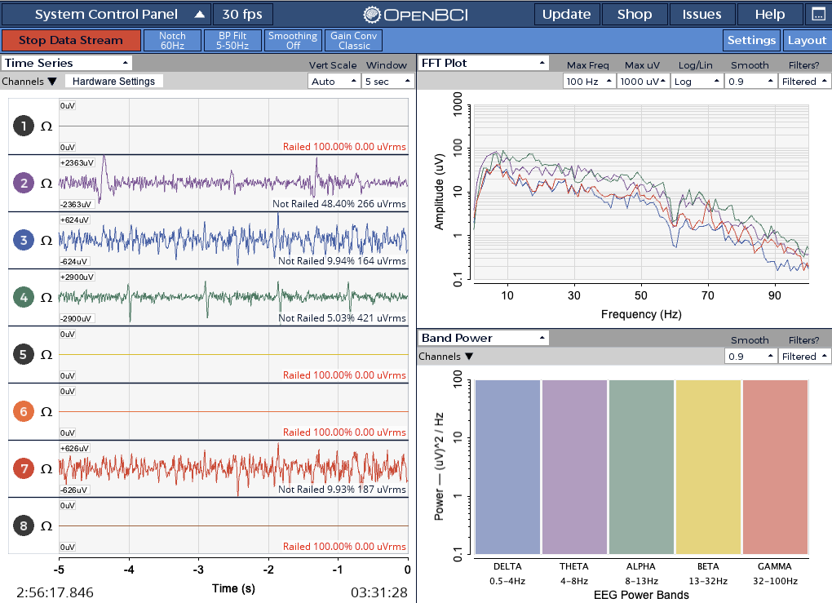This screenshot has height=603, width=832.
Task: Open the Max Freq 100 Hz dropdown
Action: point(589,81)
